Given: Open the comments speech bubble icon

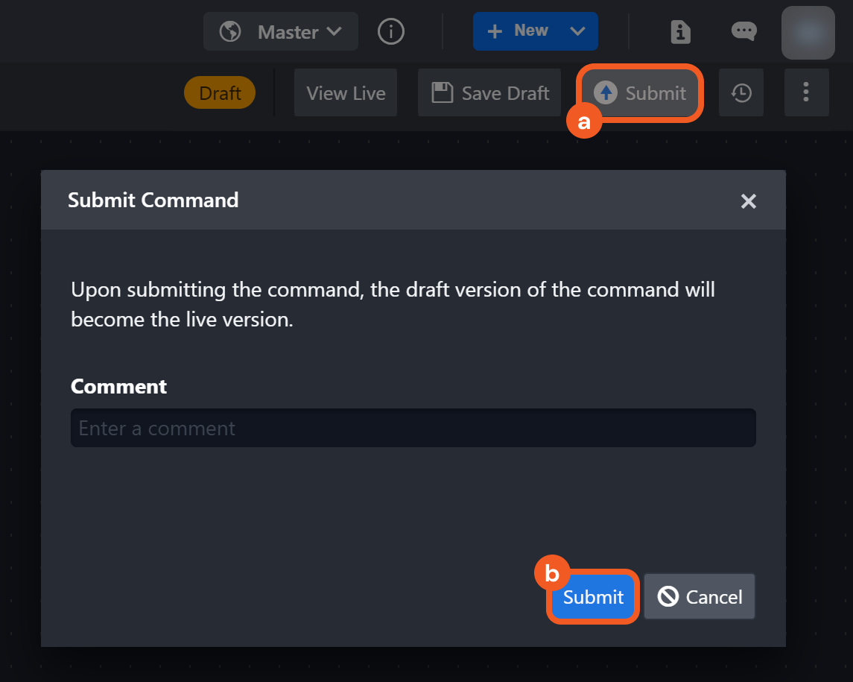Looking at the screenshot, I should click(743, 31).
